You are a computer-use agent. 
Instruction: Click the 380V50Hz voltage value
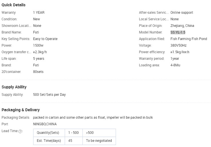pos(178,45)
